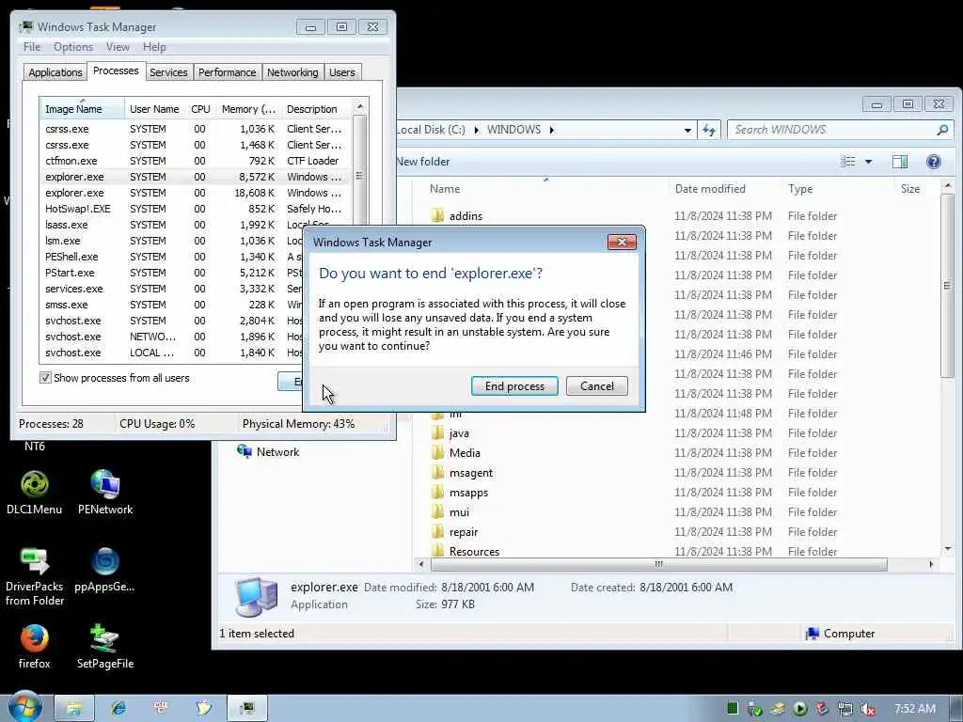Select the smss.exe process row
This screenshot has height=722, width=963.
172,305
